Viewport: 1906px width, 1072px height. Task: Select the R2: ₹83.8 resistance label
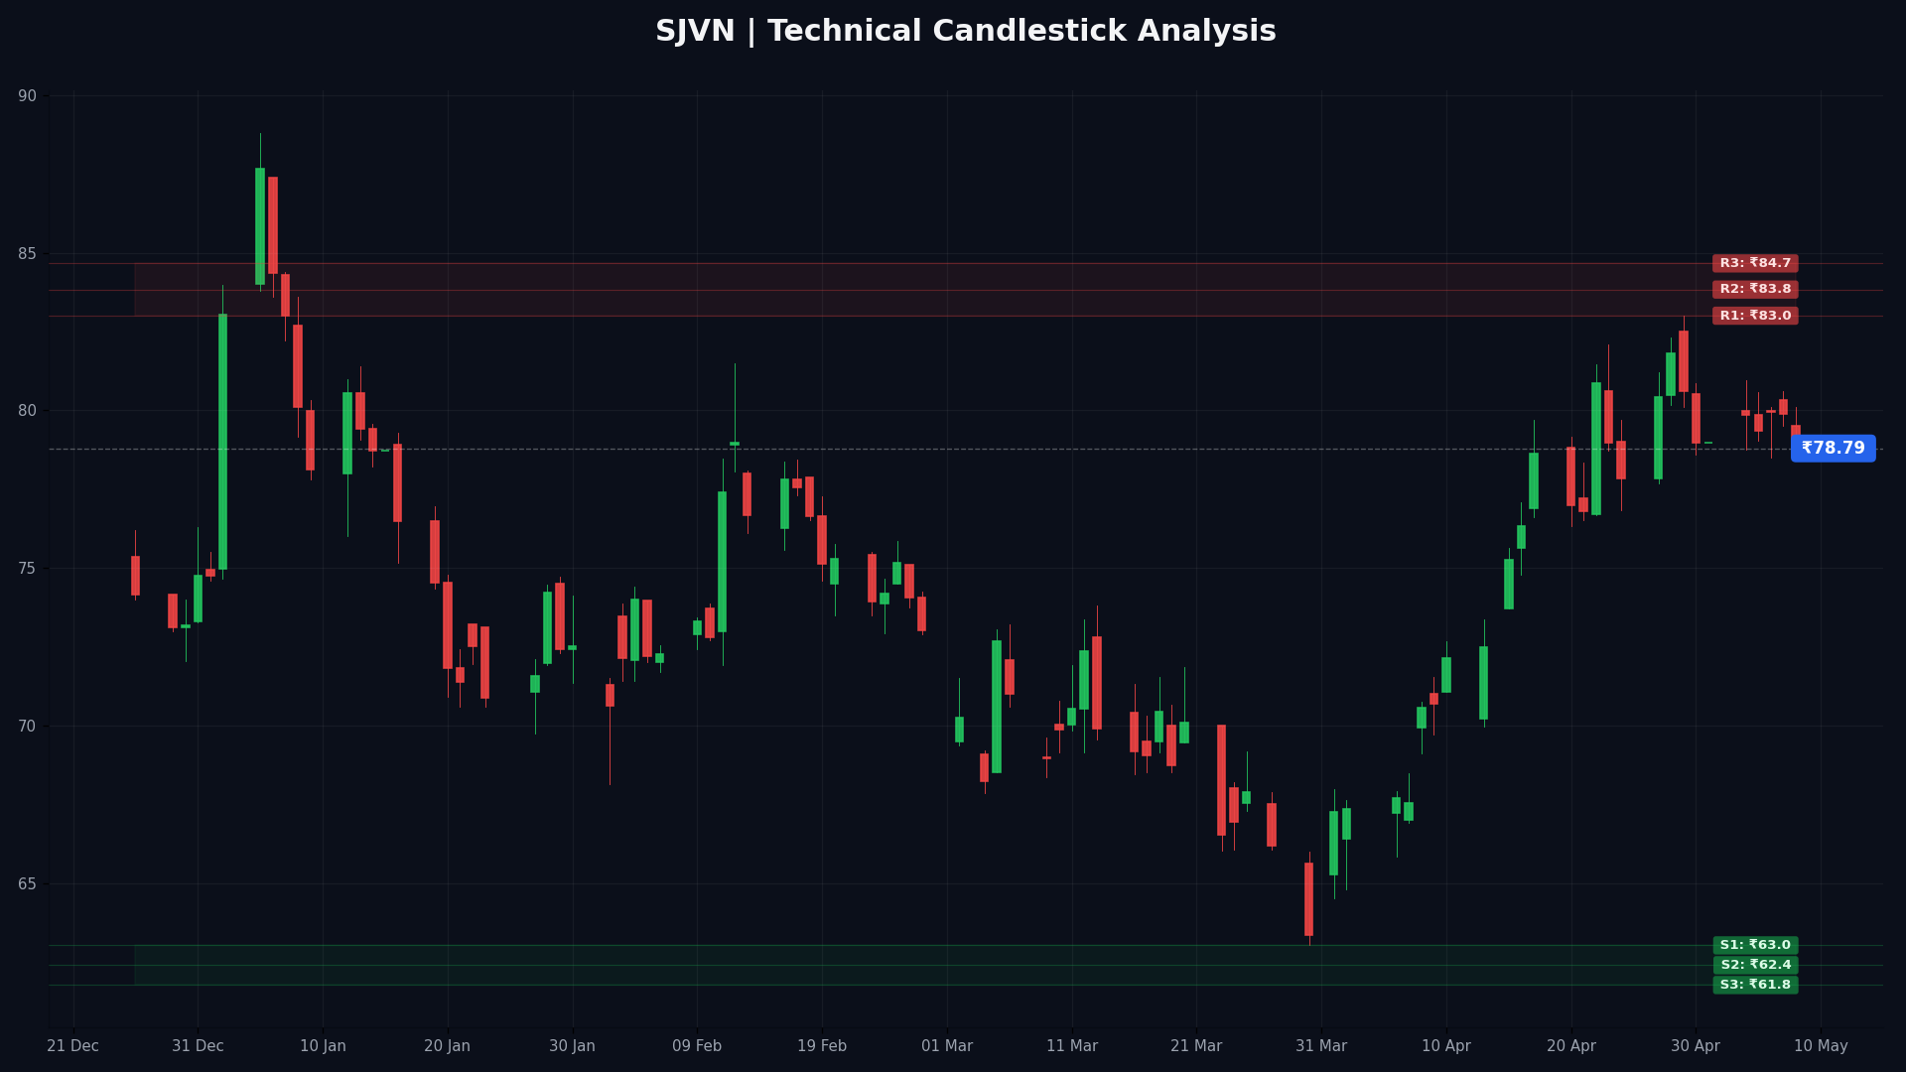point(1755,289)
